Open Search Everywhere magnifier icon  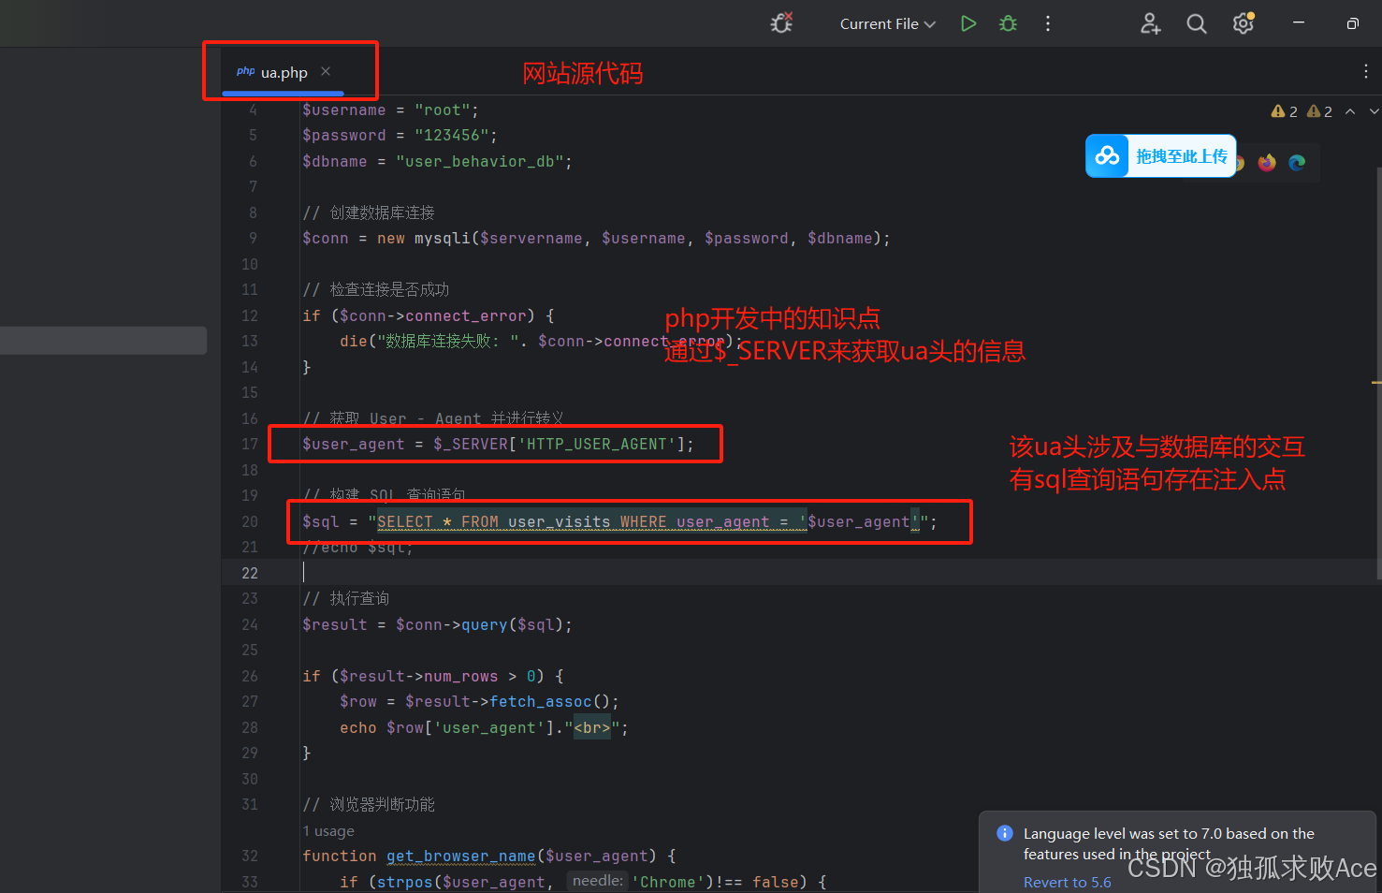[x=1197, y=23]
